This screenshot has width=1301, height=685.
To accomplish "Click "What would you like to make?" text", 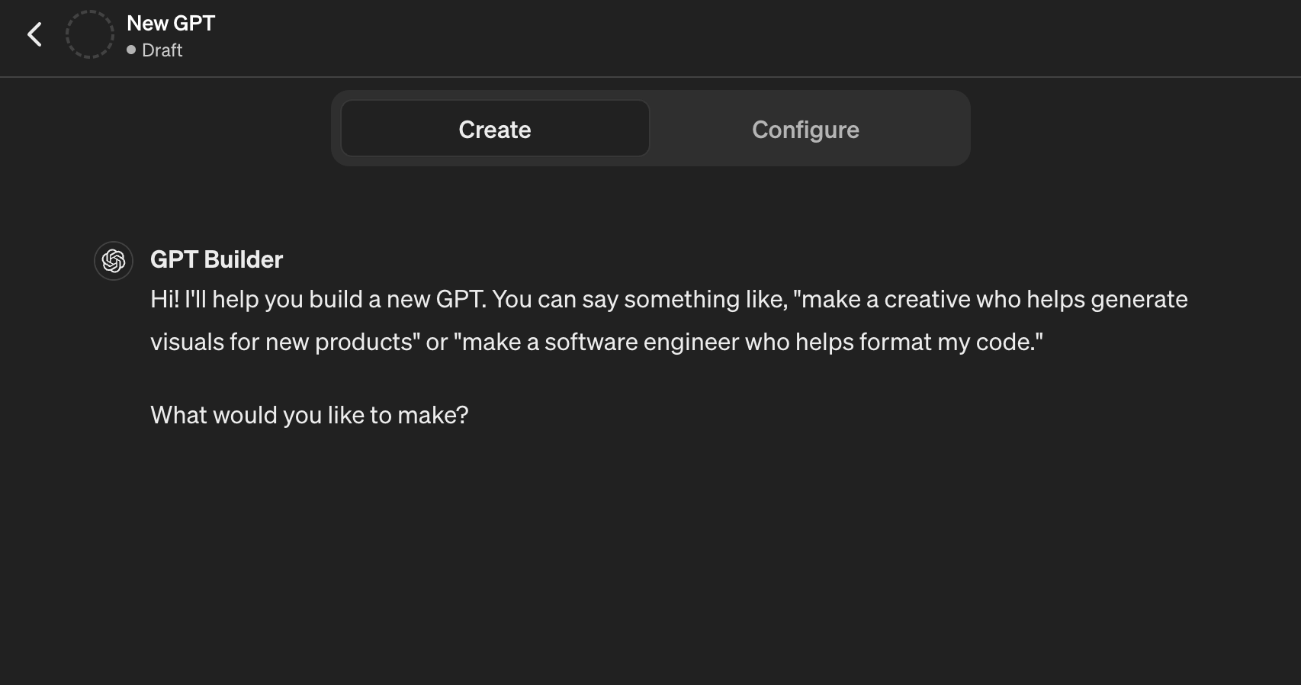I will point(309,415).
